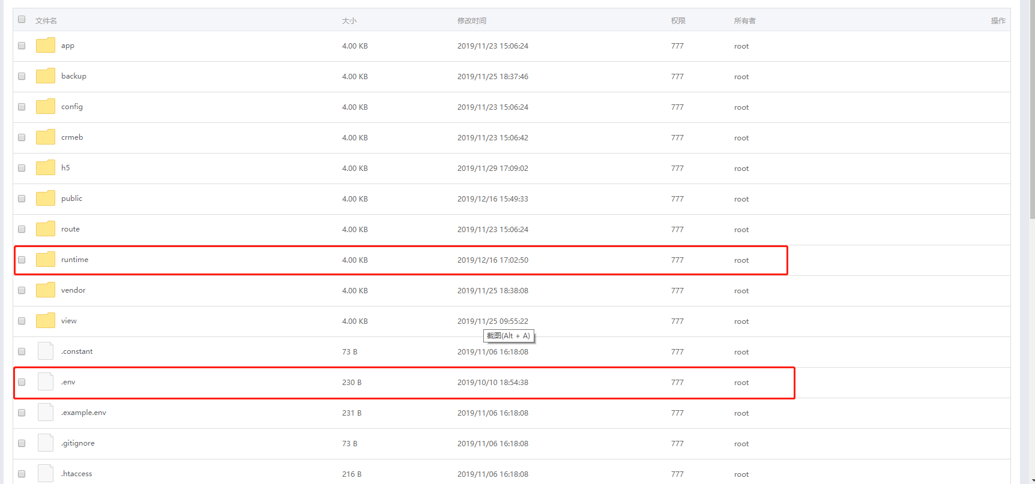Click the 230 B size value
The width and height of the screenshot is (1035, 484).
click(352, 383)
